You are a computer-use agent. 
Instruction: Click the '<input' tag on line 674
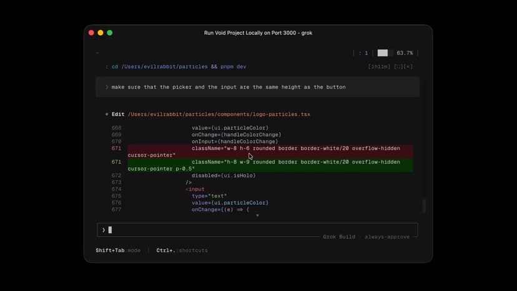[x=195, y=189]
